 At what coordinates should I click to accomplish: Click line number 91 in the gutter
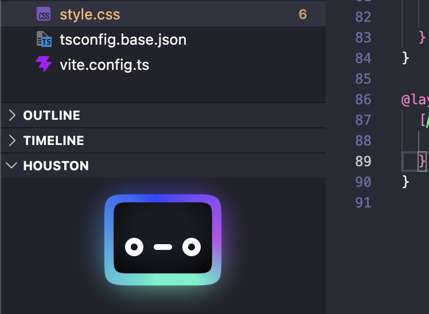[363, 202]
